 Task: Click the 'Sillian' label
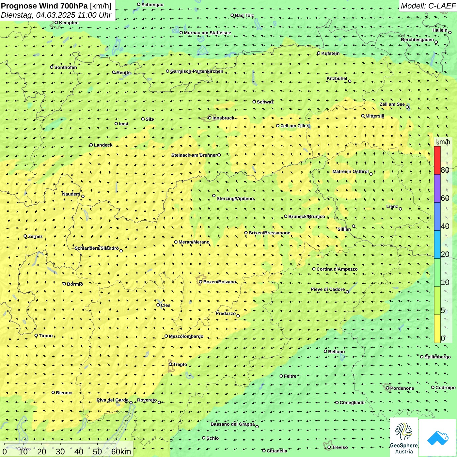(x=344, y=229)
